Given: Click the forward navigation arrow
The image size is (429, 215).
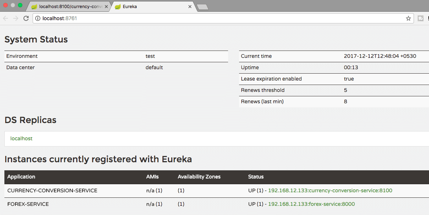Looking at the screenshot, I should [15, 18].
